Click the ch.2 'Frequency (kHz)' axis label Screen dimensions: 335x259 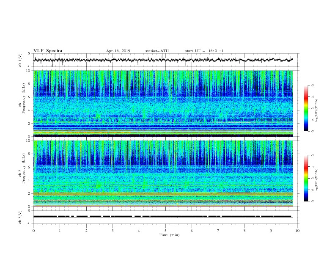(23, 168)
